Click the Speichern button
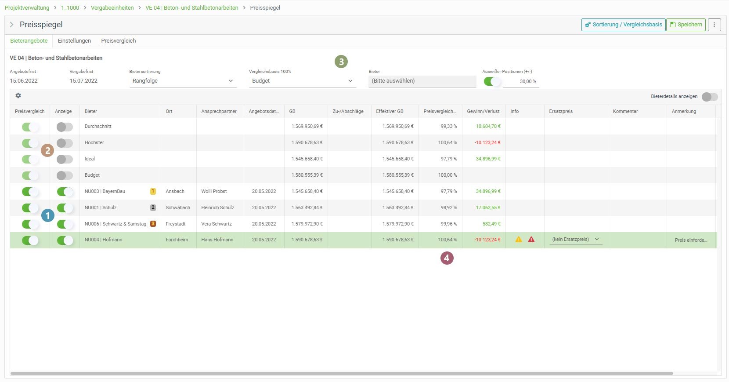The height and width of the screenshot is (382, 729). [686, 25]
